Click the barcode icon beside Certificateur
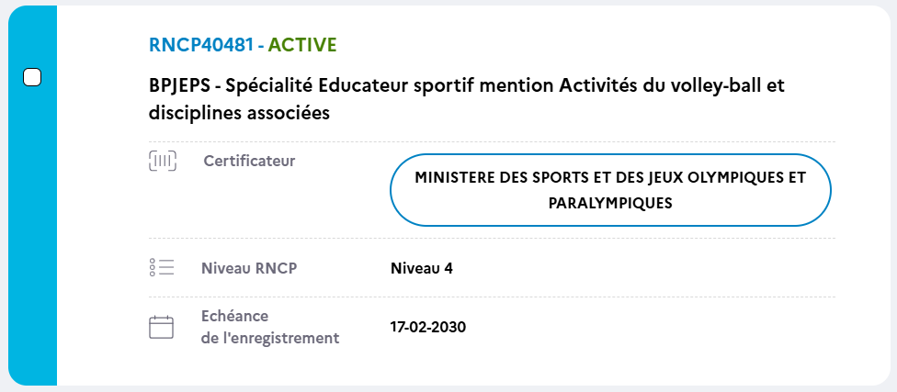897x392 pixels. point(162,162)
